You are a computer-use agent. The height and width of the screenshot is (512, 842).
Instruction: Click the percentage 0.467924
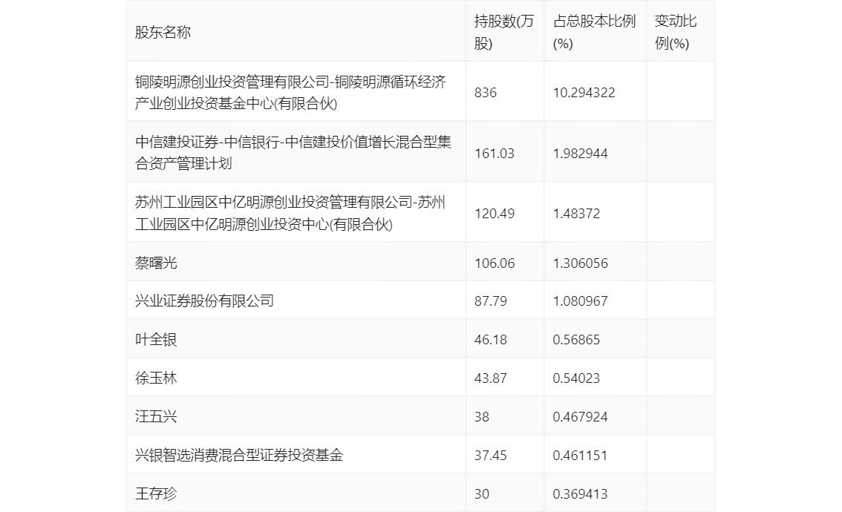581,417
